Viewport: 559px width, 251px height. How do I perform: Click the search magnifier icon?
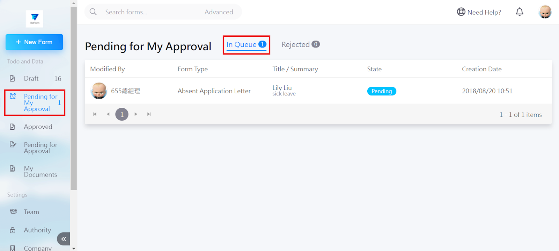(93, 12)
